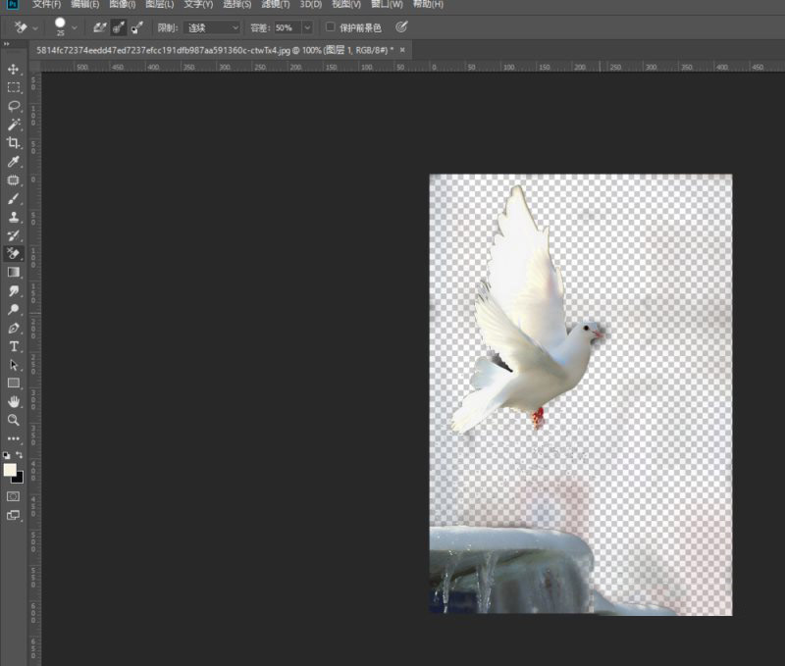Select the Move tool
This screenshot has width=785, height=666.
[x=14, y=69]
